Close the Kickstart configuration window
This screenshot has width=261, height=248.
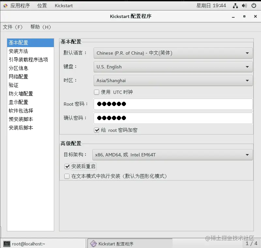click(255, 16)
